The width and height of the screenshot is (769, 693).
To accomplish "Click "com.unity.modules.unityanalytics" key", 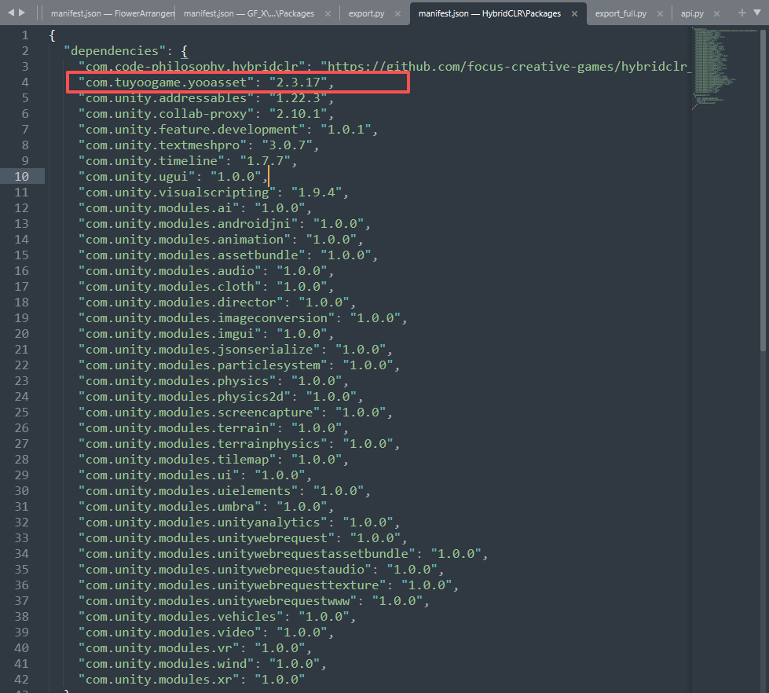I will [203, 522].
